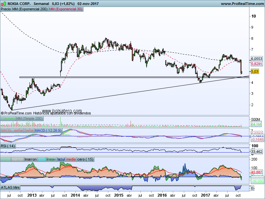Click the MACD-, señal label
265x199 pixels.
11,131
